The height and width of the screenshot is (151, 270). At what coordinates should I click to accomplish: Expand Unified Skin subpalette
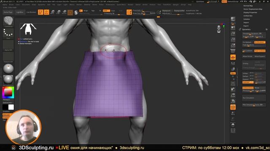pos(248,16)
